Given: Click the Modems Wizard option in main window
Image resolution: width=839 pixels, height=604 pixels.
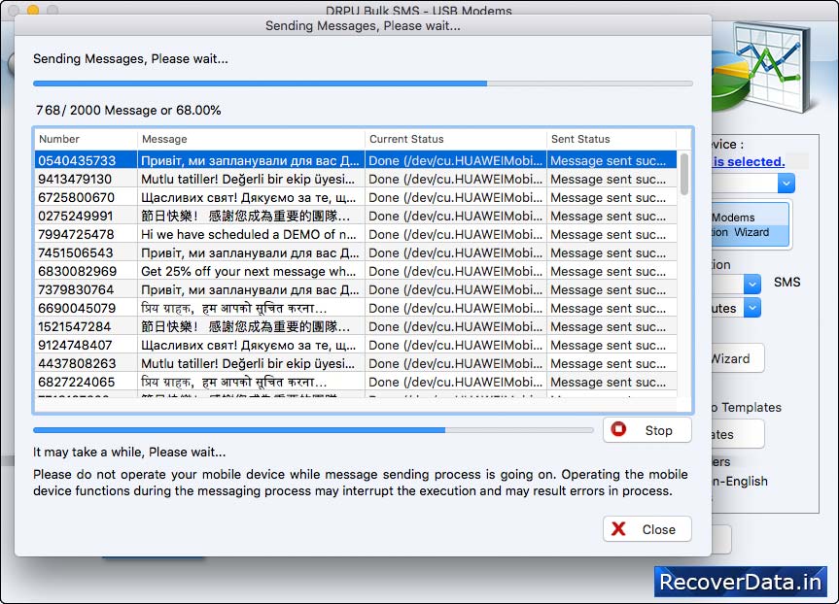Looking at the screenshot, I should [x=750, y=224].
